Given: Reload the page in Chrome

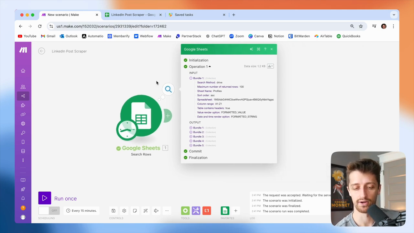Looking at the screenshot, I should (x=40, y=26).
